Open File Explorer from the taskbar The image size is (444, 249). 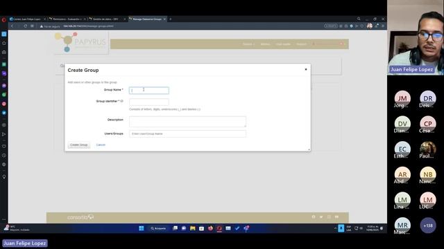pos(193,228)
